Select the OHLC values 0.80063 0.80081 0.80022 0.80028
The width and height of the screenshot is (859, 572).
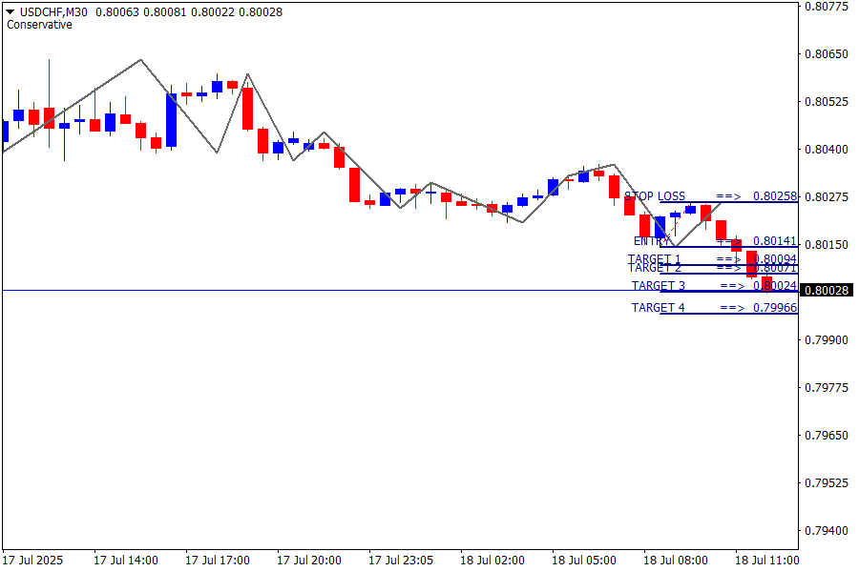point(189,12)
